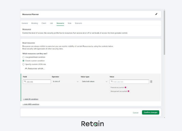
Task: Select 'Create custom condition' radio option
Action: [24, 61]
